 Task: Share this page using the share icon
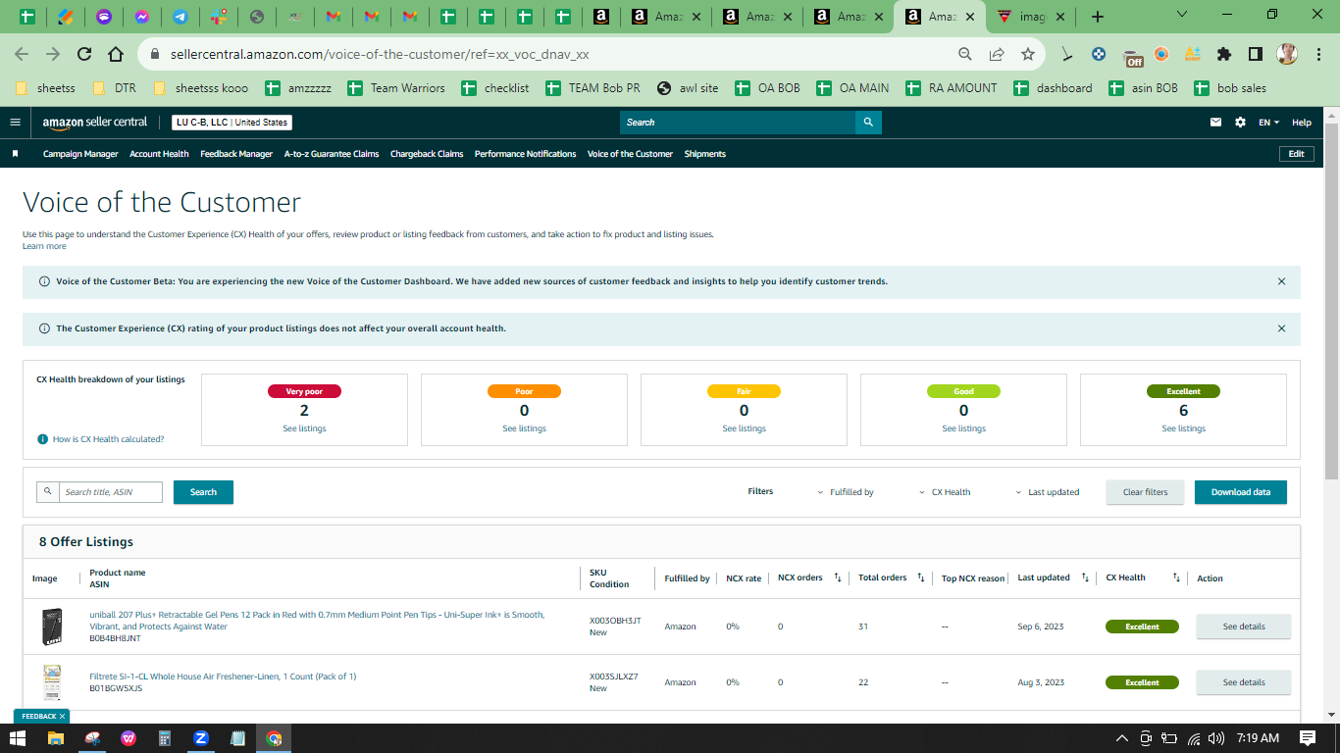(997, 54)
